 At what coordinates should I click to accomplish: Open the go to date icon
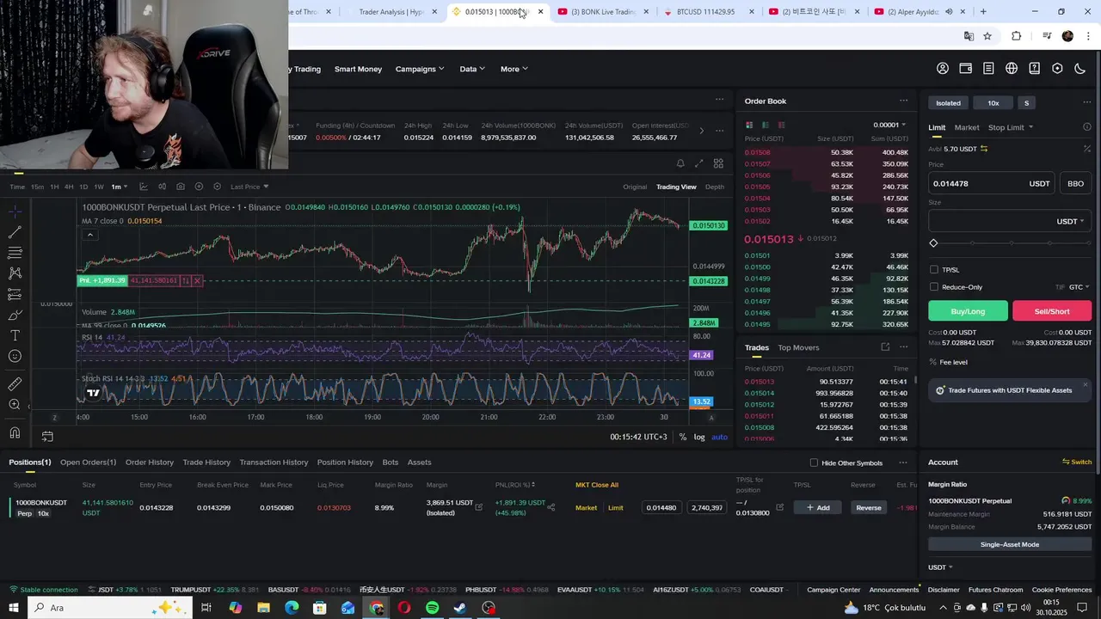click(47, 437)
